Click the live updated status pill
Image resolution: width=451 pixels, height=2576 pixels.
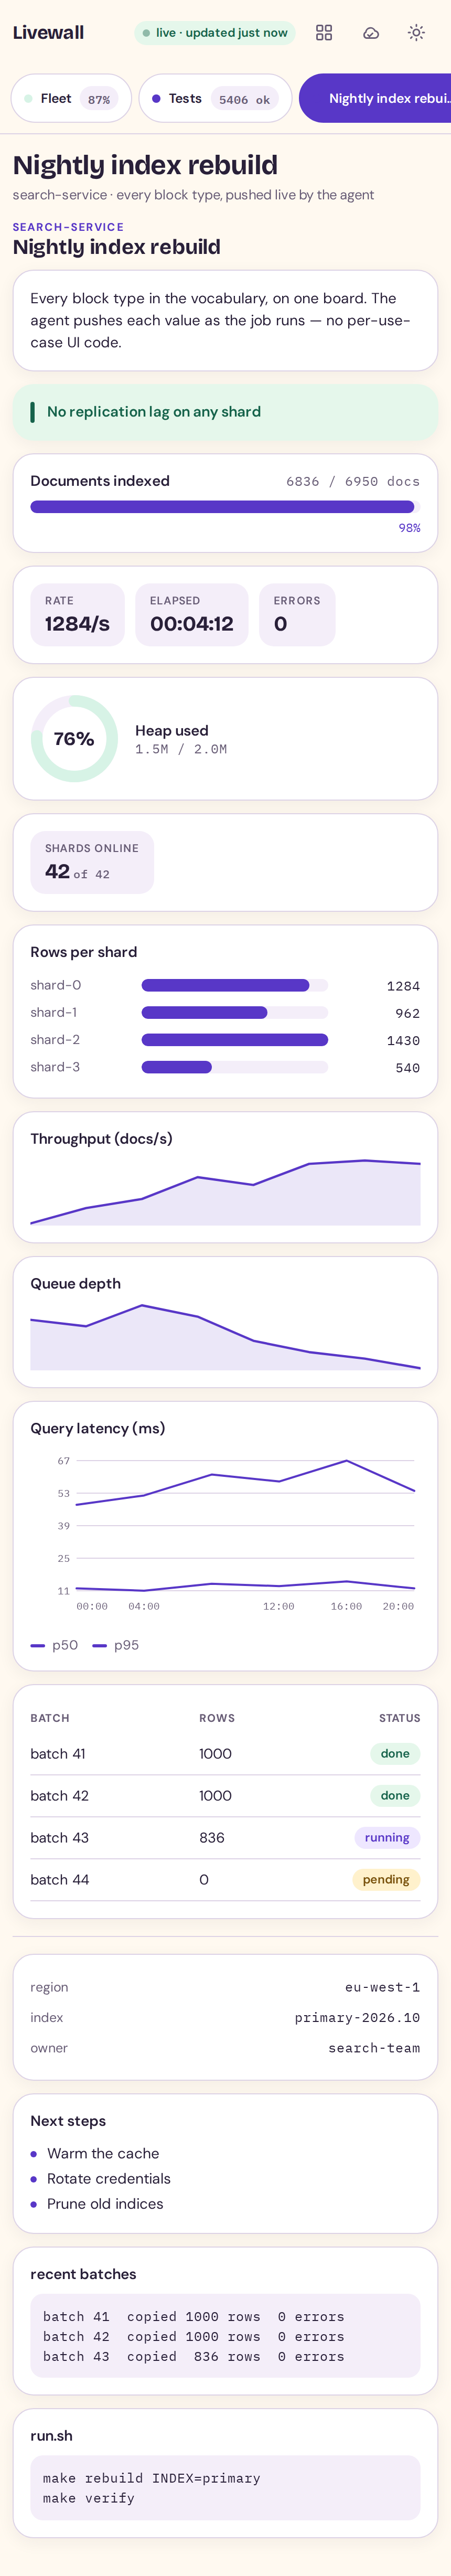(216, 33)
